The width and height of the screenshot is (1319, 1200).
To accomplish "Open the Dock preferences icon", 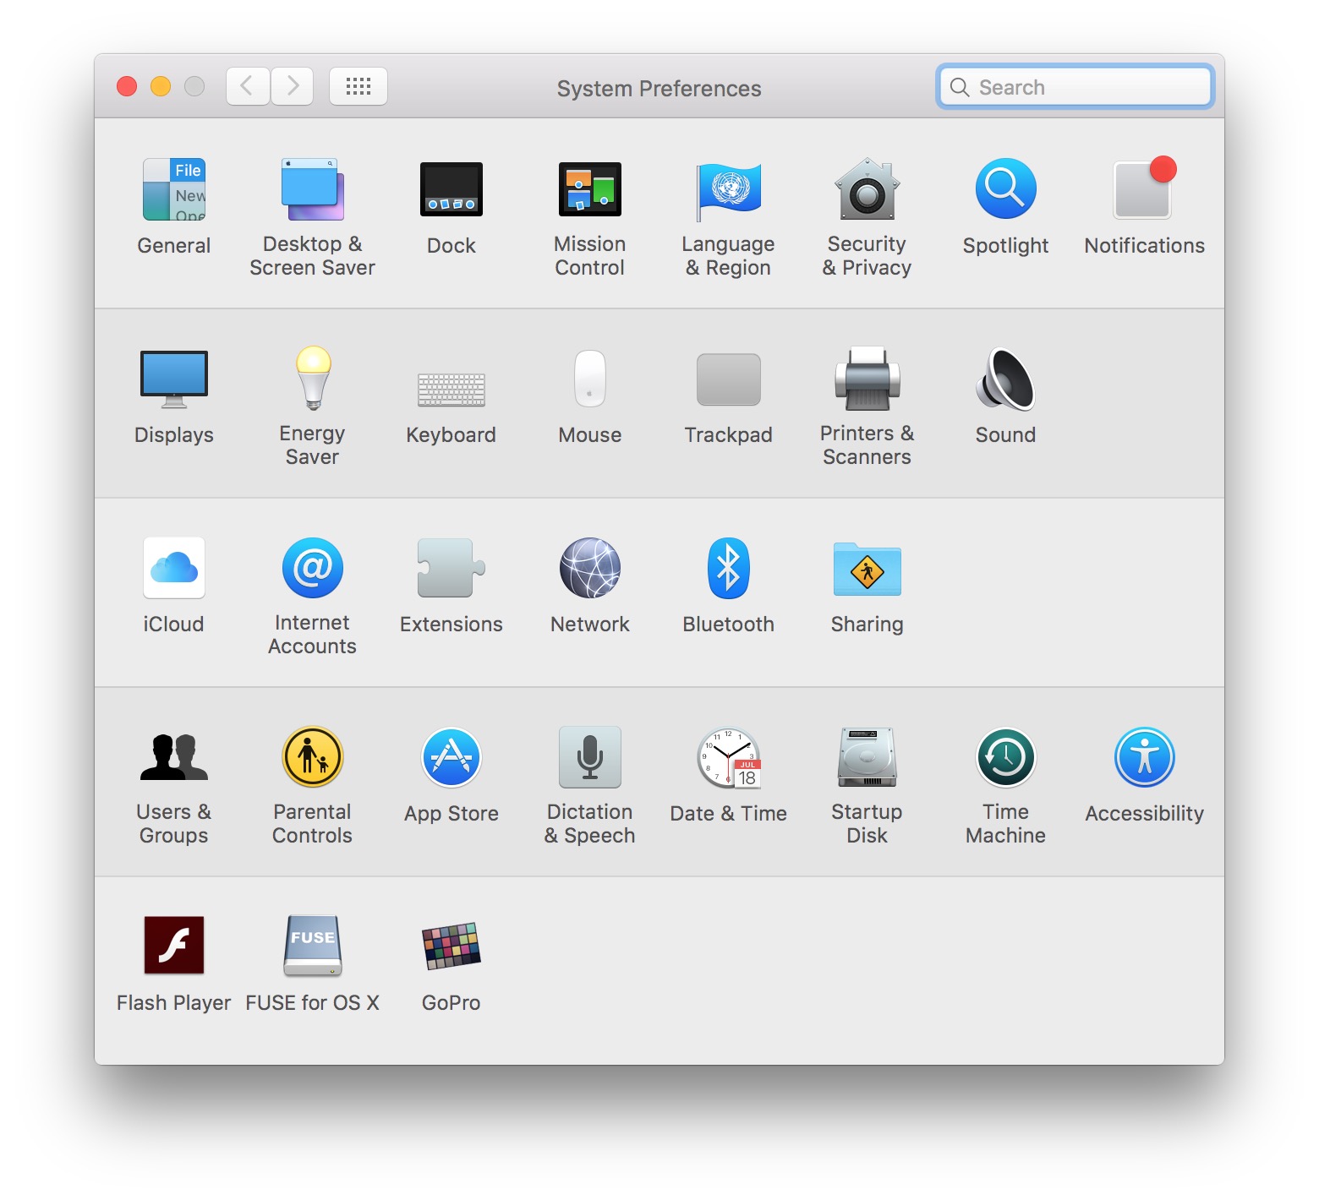I will [x=452, y=189].
